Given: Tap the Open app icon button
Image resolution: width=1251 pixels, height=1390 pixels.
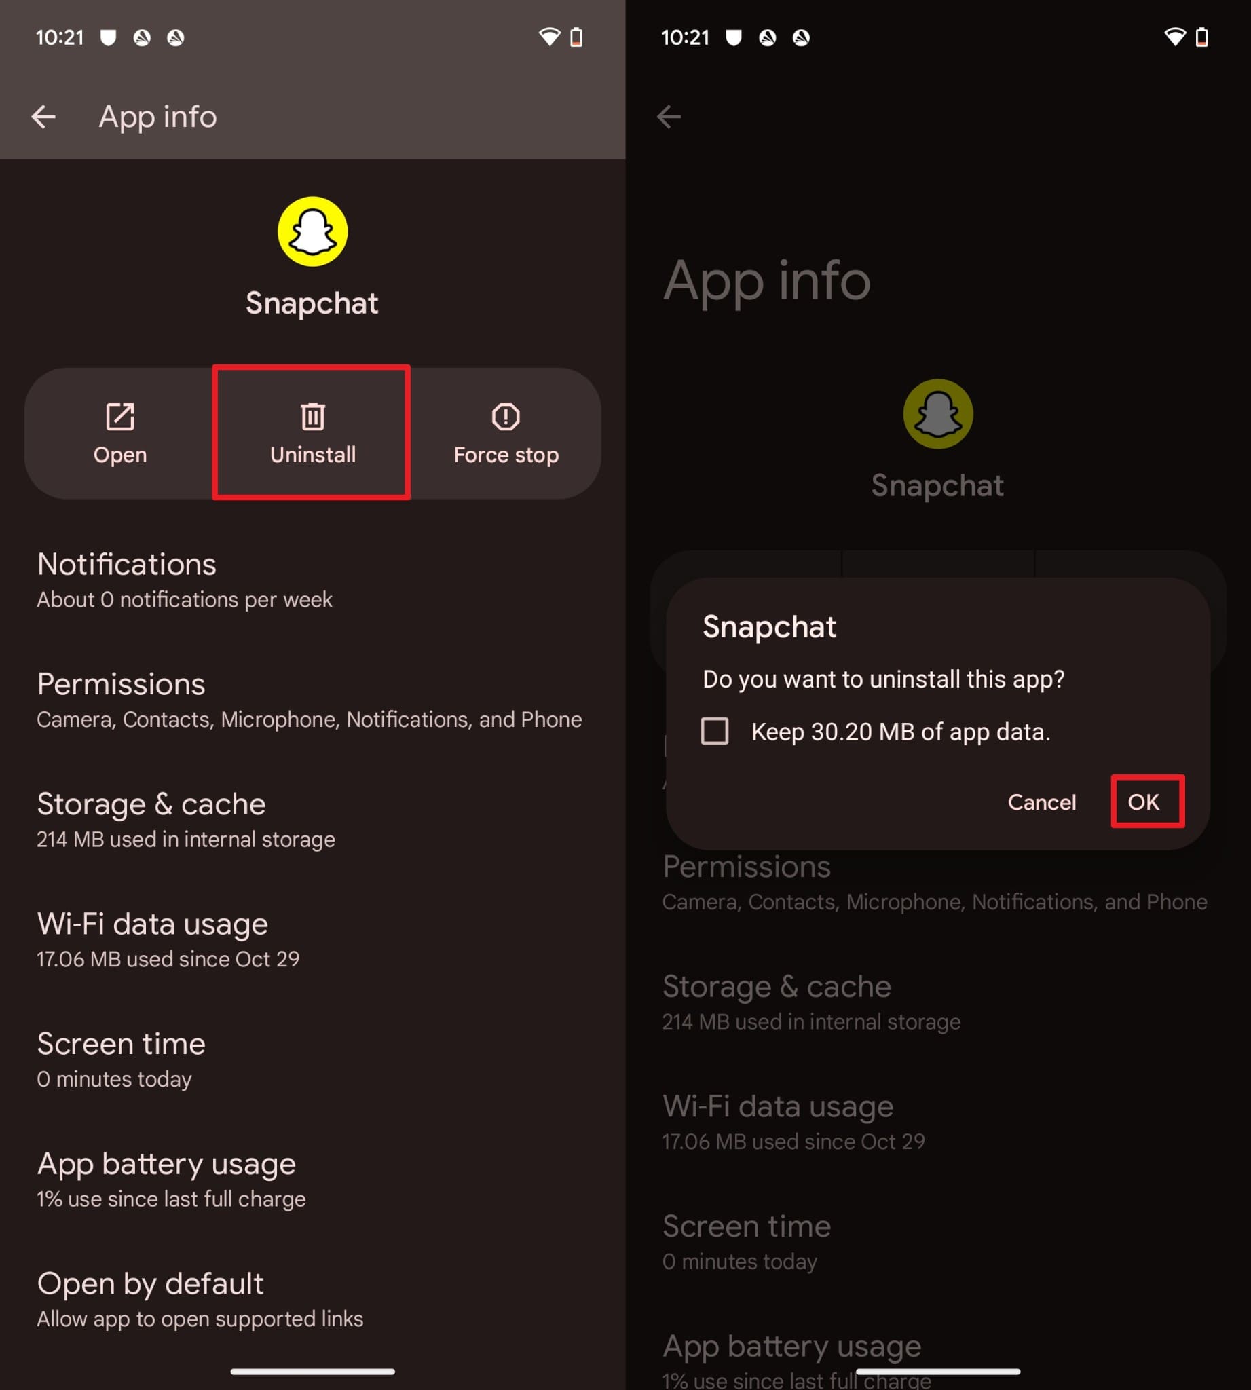Looking at the screenshot, I should (x=119, y=417).
